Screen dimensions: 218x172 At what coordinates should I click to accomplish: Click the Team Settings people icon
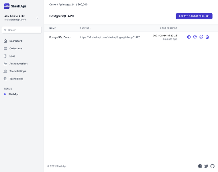(x=5, y=71)
